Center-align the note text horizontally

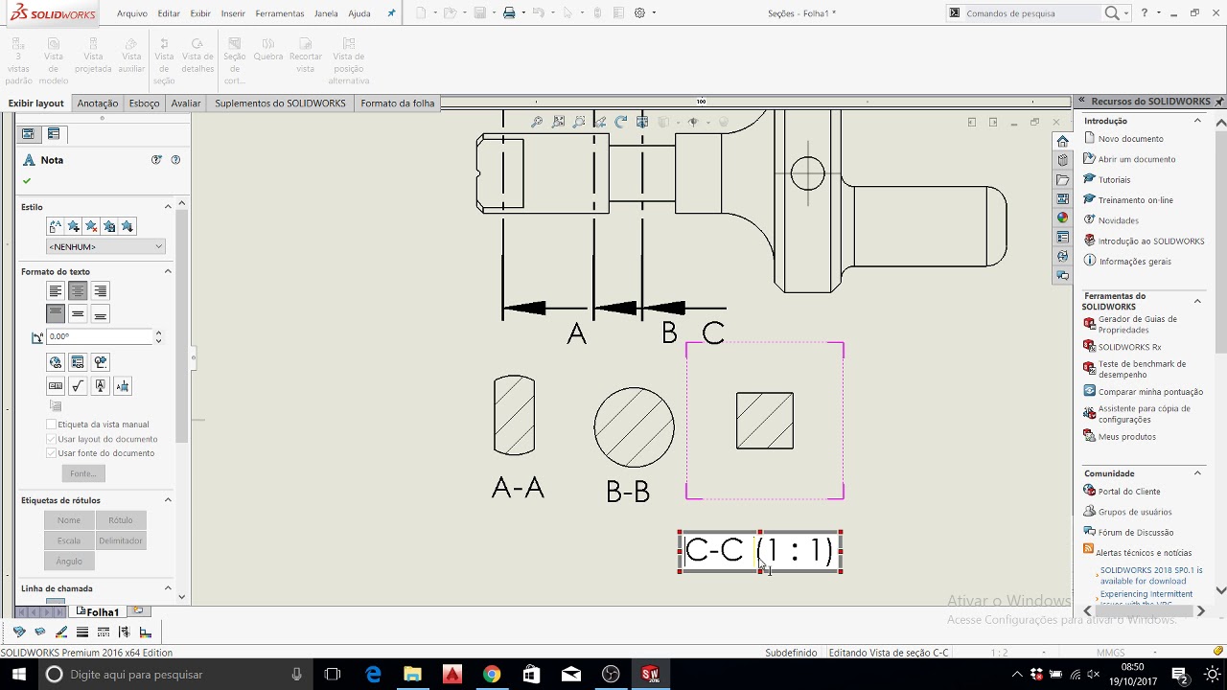(x=78, y=291)
